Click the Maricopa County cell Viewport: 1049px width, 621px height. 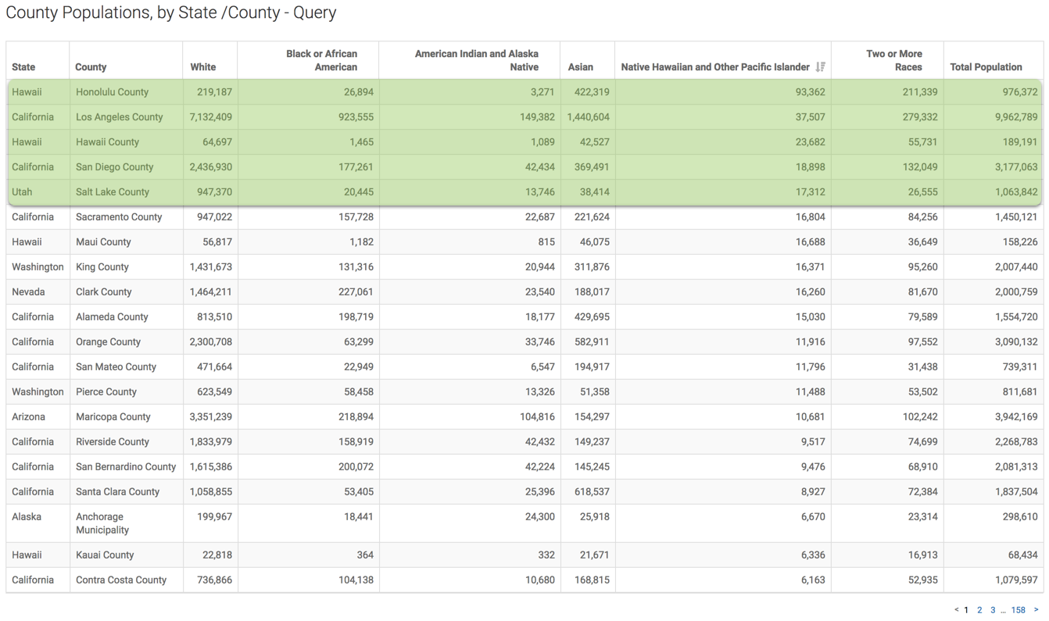[113, 417]
